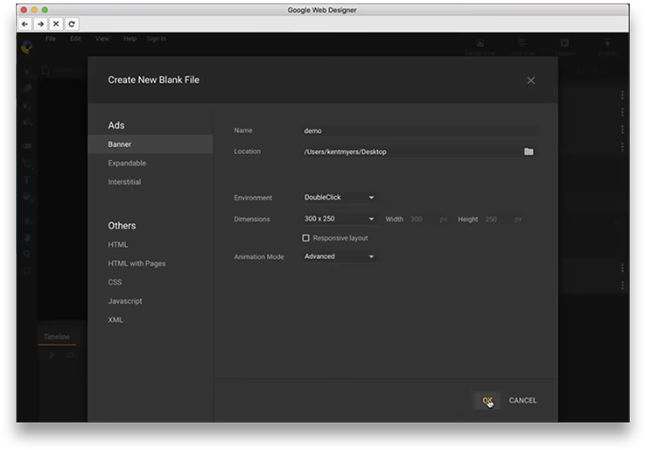
Task: Click the Others section heading
Action: click(x=122, y=226)
